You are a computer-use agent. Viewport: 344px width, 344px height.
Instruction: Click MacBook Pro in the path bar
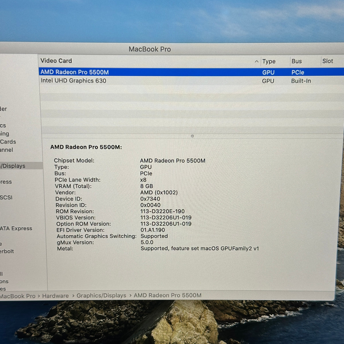18,296
